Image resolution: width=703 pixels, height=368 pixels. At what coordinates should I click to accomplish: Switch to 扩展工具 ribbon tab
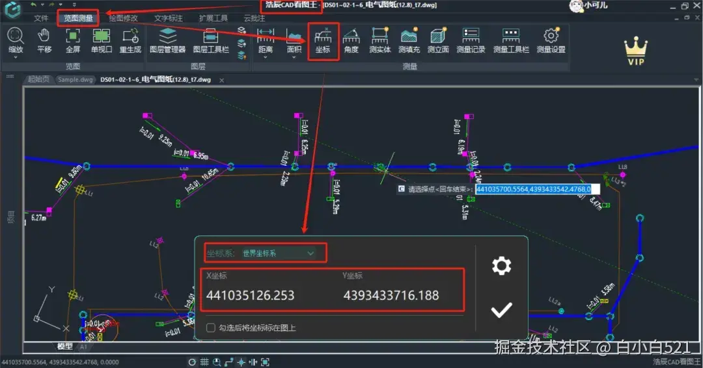(214, 18)
